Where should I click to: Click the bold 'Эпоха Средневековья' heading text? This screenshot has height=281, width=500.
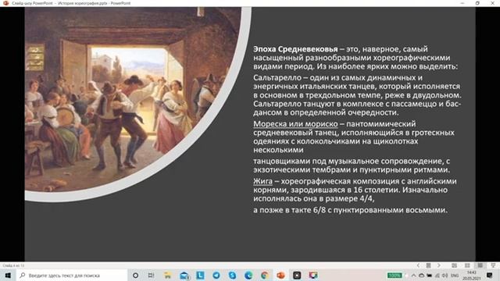pyautogui.click(x=295, y=49)
